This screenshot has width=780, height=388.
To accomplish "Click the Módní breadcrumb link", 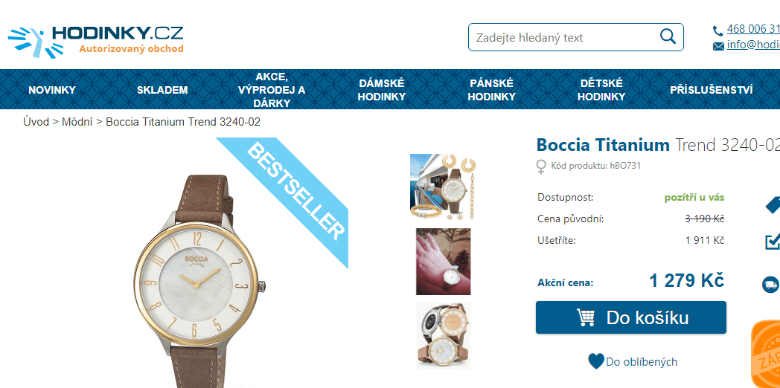I will click(77, 122).
